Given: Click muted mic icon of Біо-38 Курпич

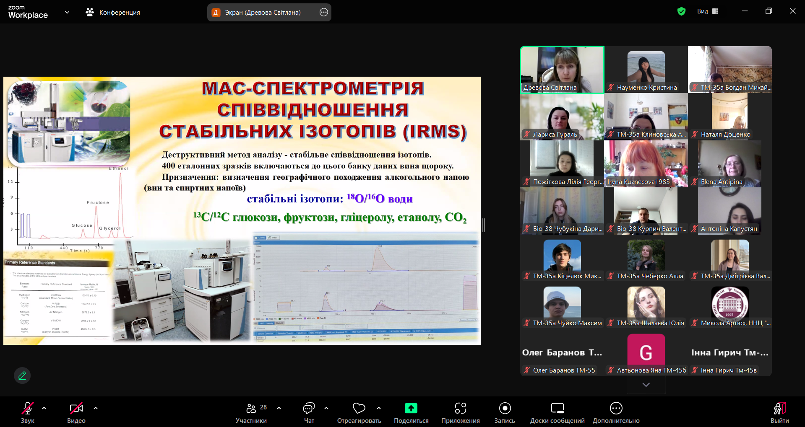Looking at the screenshot, I should [611, 229].
